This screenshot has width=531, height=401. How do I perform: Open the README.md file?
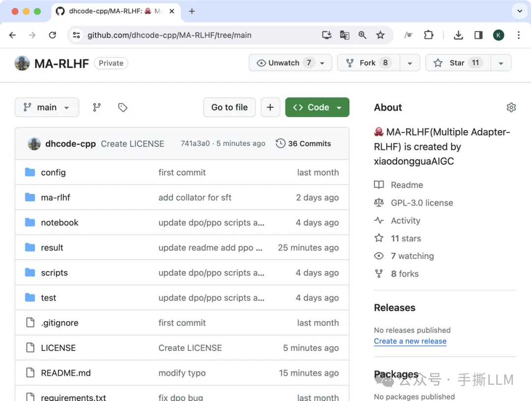[x=66, y=373]
